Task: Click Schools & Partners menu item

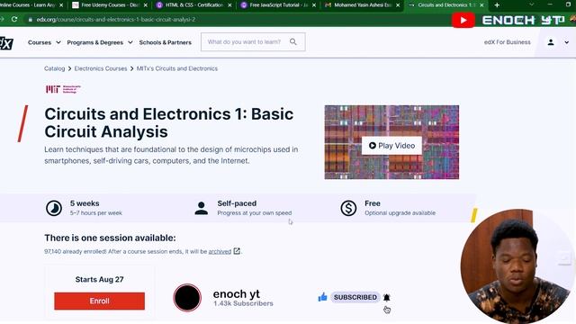Action: coord(166,42)
